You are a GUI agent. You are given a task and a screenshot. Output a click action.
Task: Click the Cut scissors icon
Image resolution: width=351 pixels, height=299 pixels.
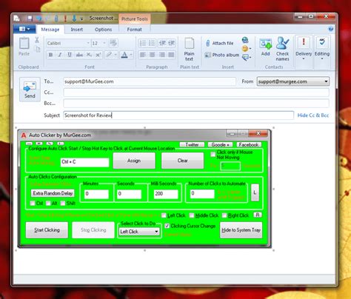coord(37,40)
